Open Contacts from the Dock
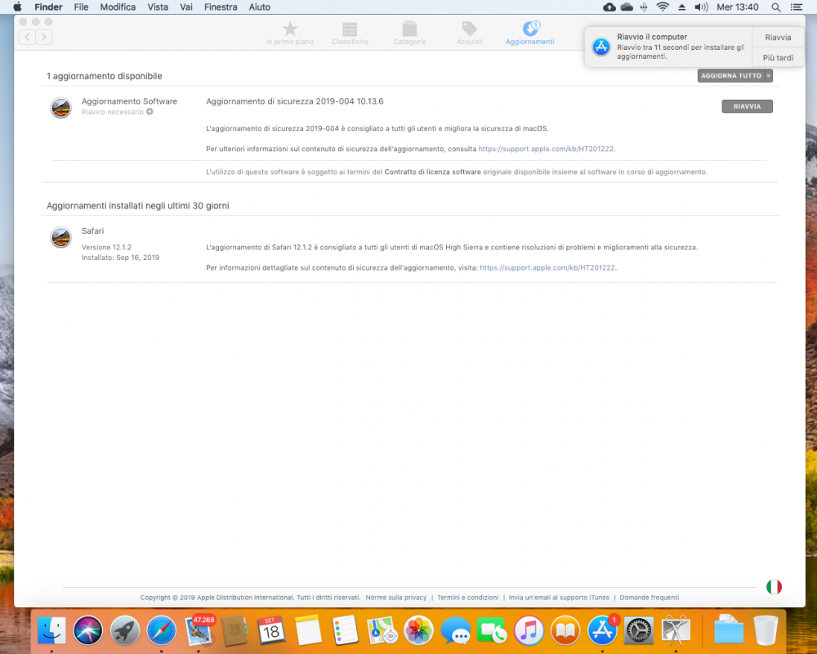Viewport: 817px width, 654px height. 234,630
